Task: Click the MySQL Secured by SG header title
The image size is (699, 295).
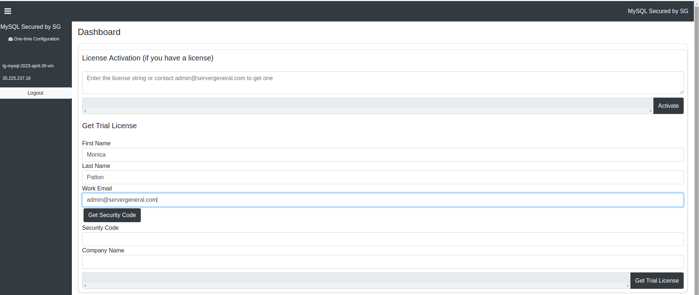Action: point(658,11)
